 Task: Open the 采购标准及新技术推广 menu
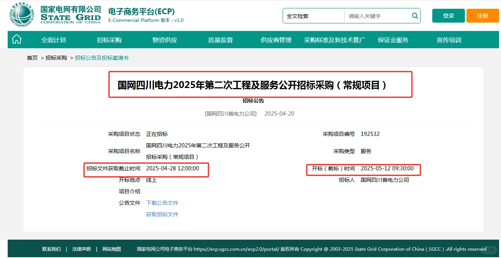click(x=334, y=39)
